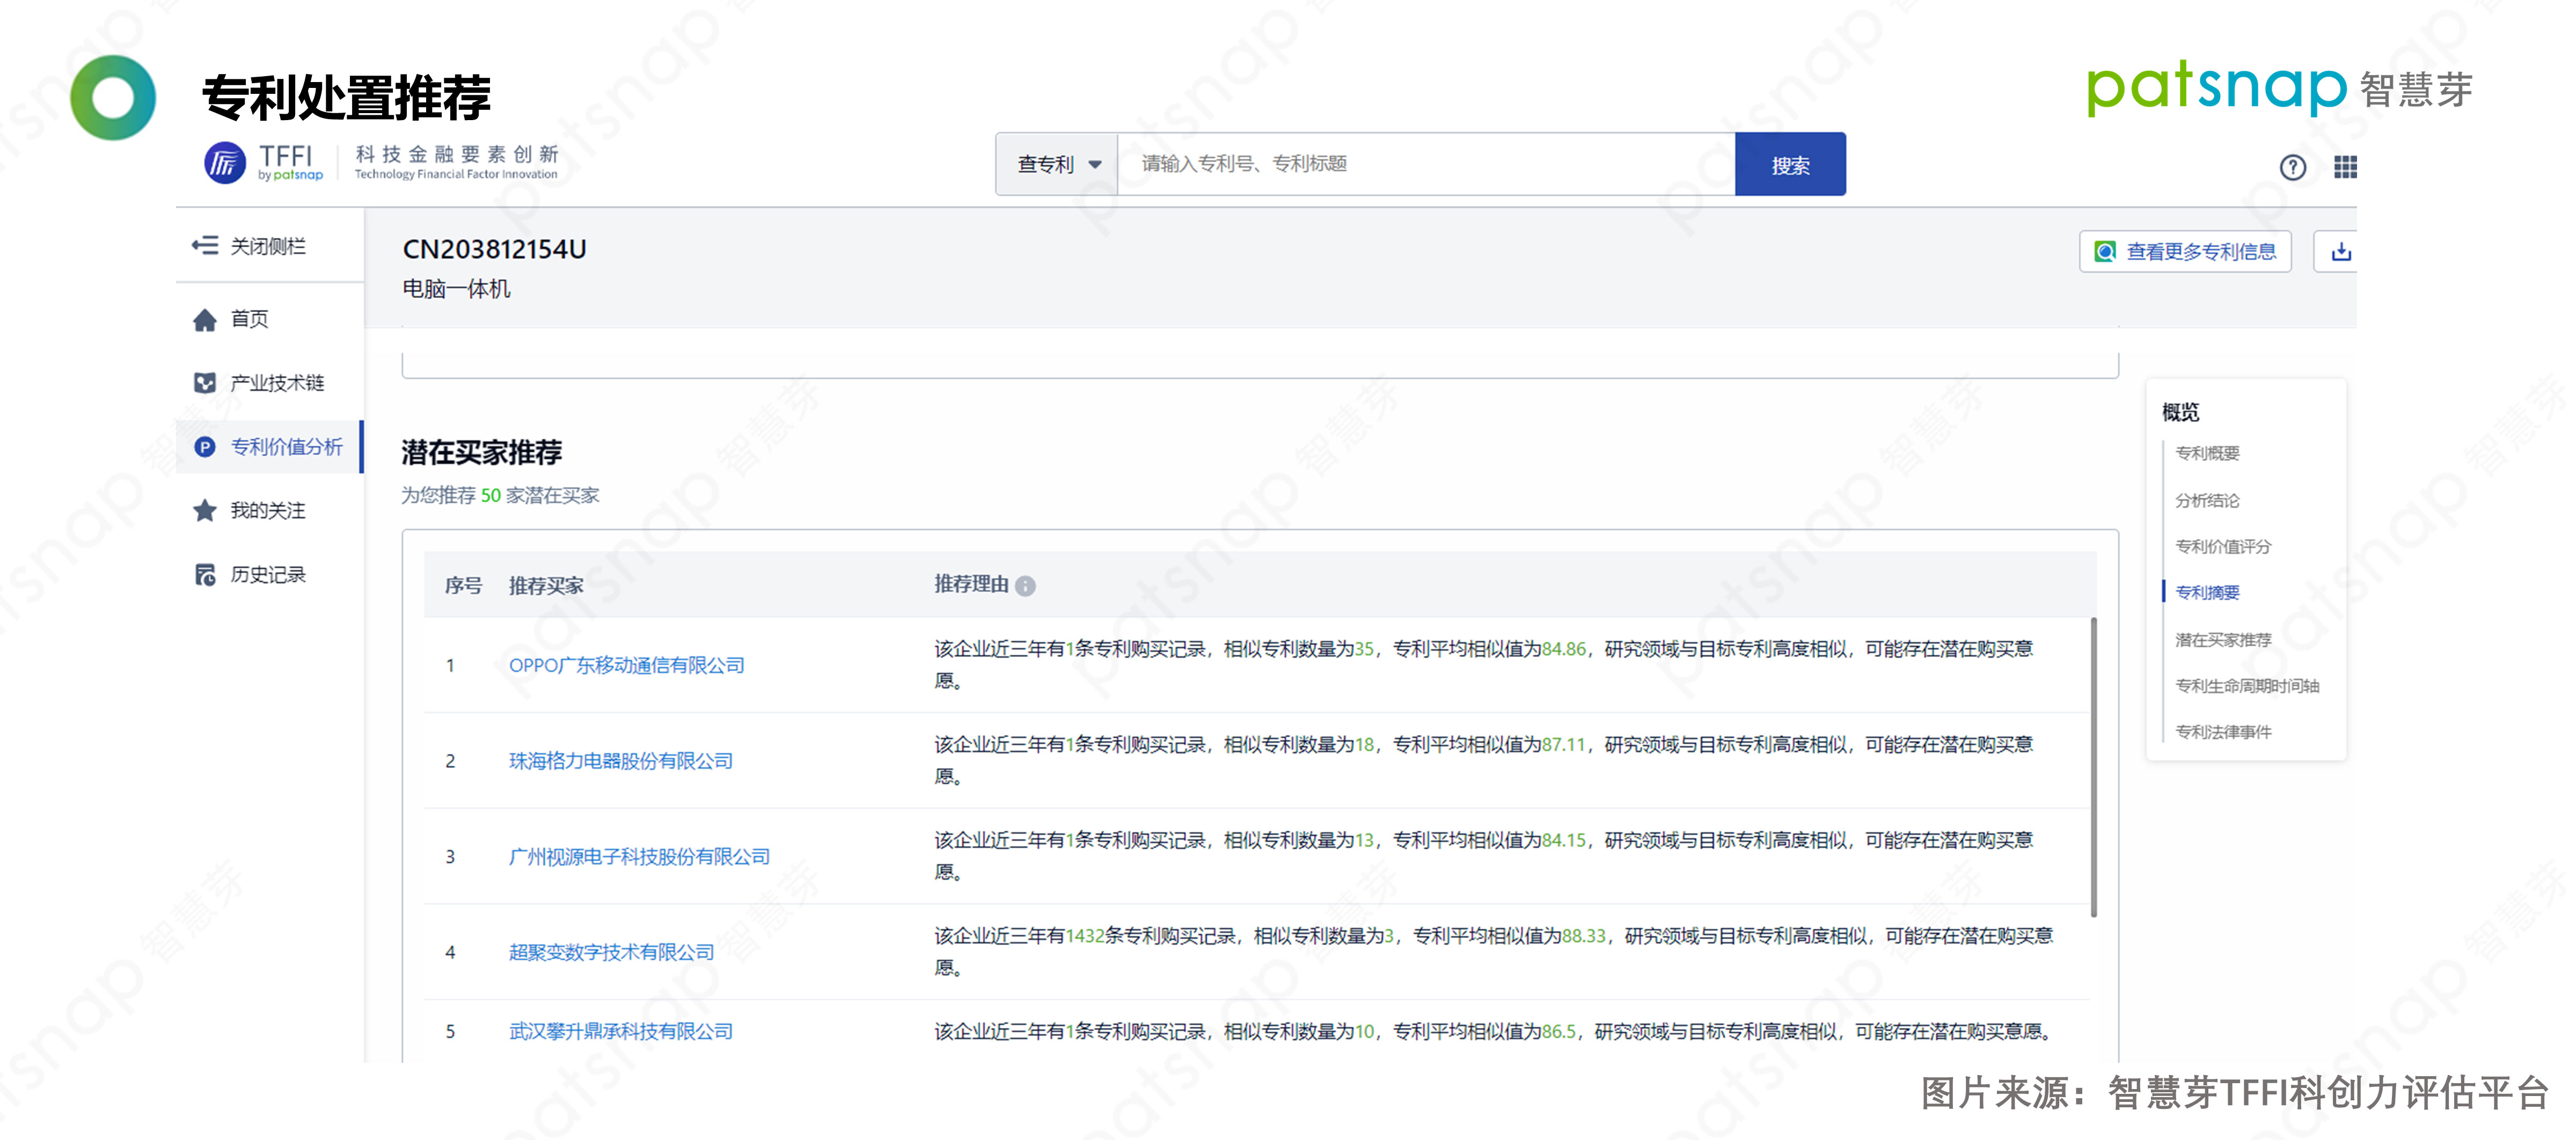Viewport: 2576px width, 1140px height.
Task: Click the info icon beside 推荐理由
Action: tap(1025, 587)
